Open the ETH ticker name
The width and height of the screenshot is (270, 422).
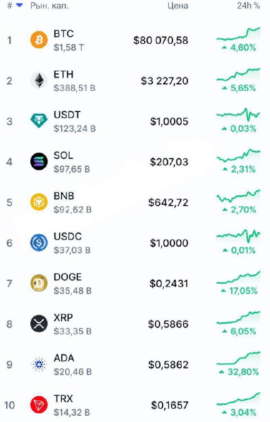click(x=63, y=74)
